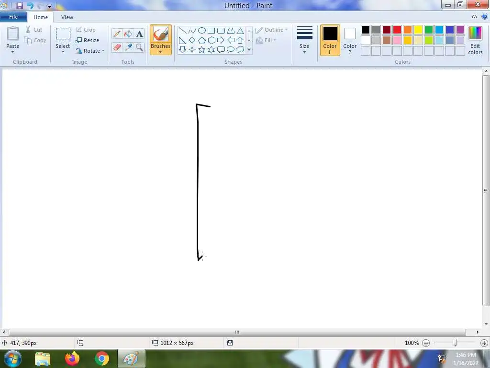The image size is (490, 368).
Task: Choose the Right triangle shape
Action: point(183,40)
